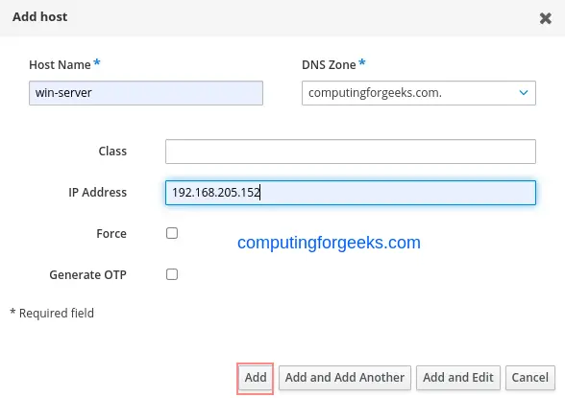Open the computingforgeeks.com. DNS Zone combo box
This screenshot has width=565, height=398.
[419, 93]
